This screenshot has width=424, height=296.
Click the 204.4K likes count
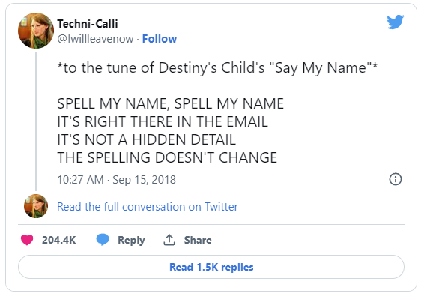pos(58,240)
